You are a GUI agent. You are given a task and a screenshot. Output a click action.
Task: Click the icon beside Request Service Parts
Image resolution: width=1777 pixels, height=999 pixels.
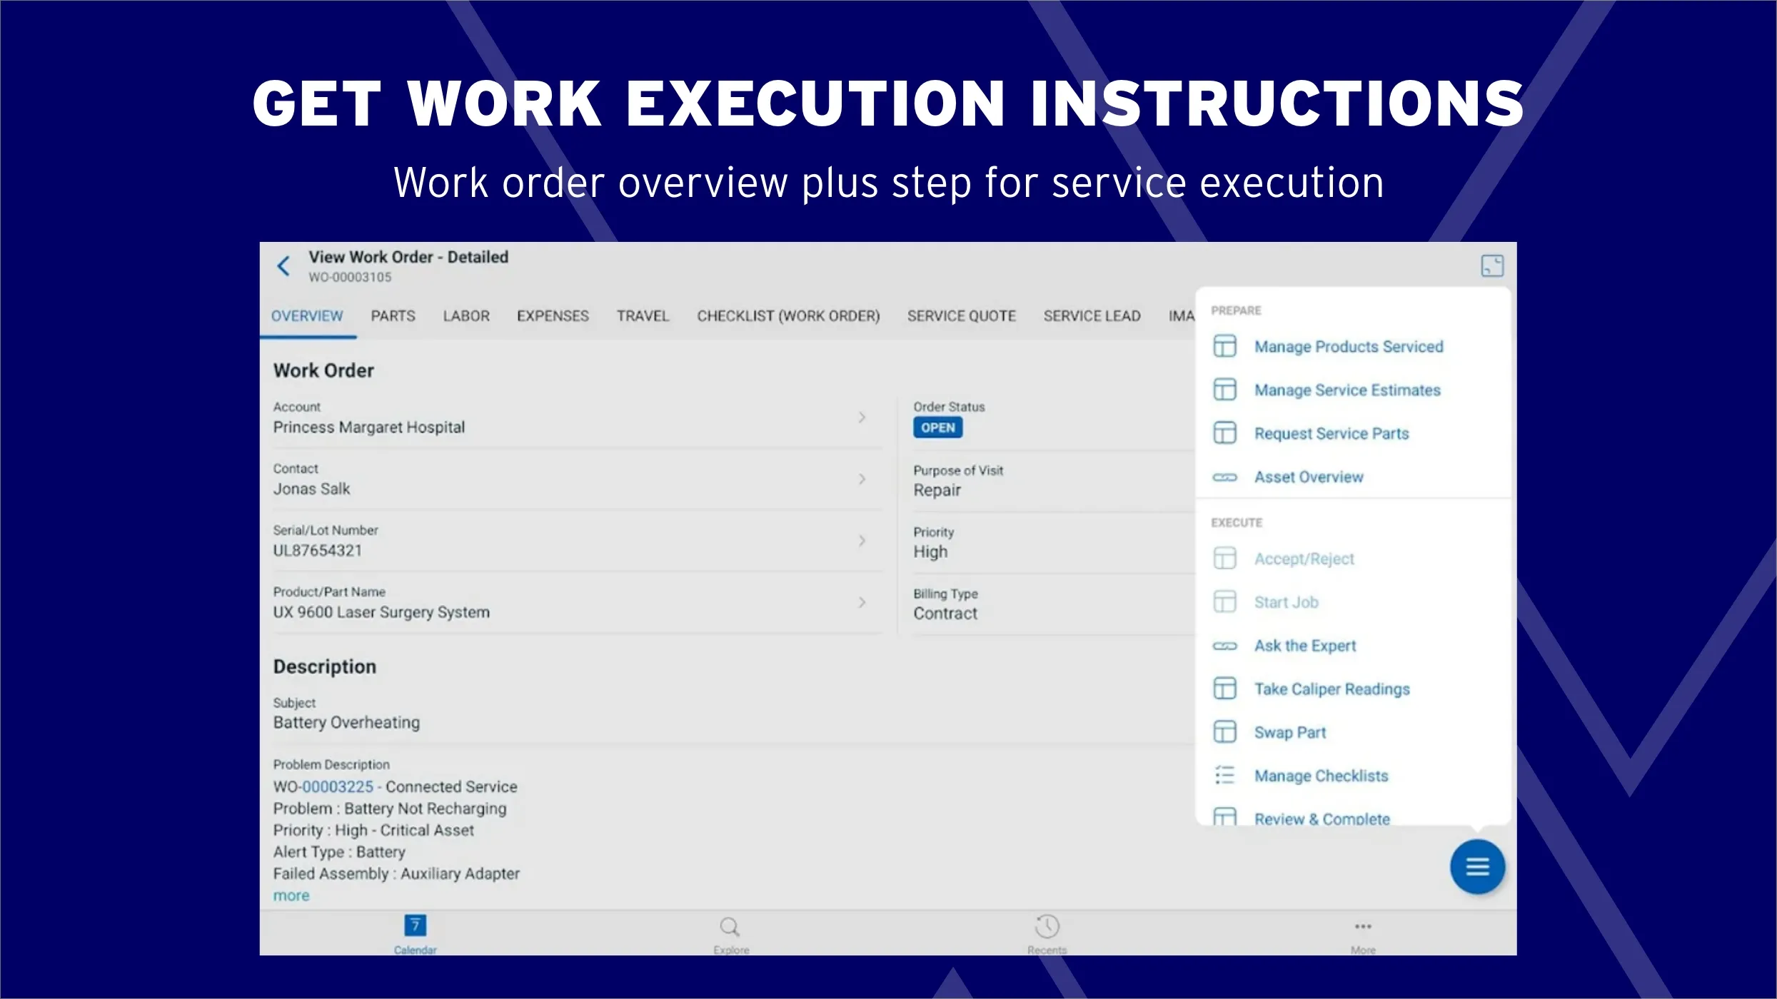tap(1225, 433)
